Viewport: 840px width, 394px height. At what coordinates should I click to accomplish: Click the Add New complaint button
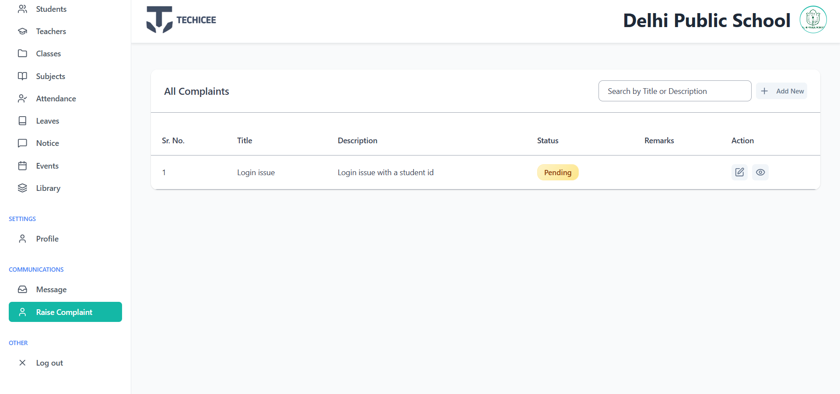782,91
